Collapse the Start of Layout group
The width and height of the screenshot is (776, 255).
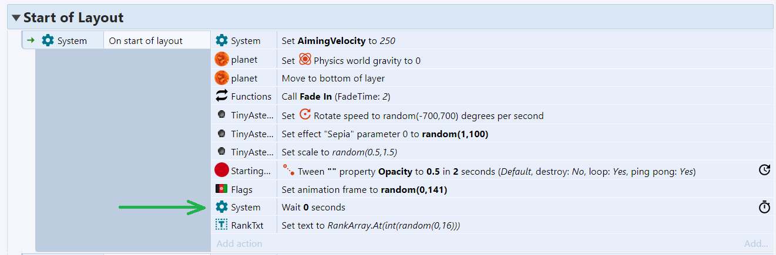click(x=16, y=18)
